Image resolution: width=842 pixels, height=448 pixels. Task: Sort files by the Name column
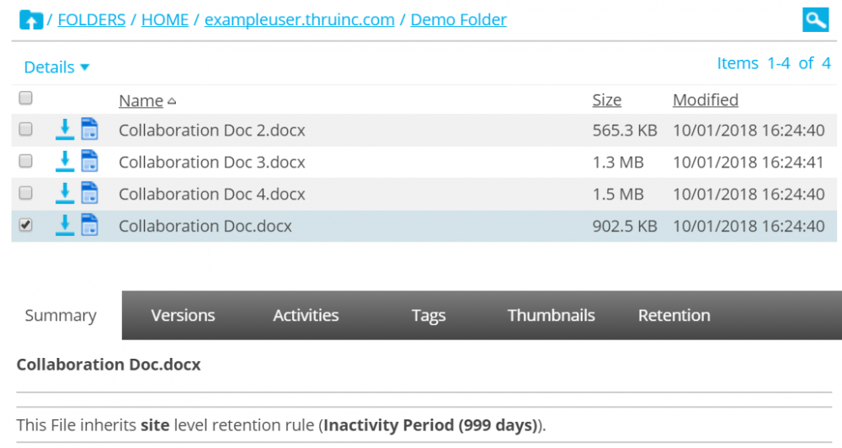coord(141,101)
